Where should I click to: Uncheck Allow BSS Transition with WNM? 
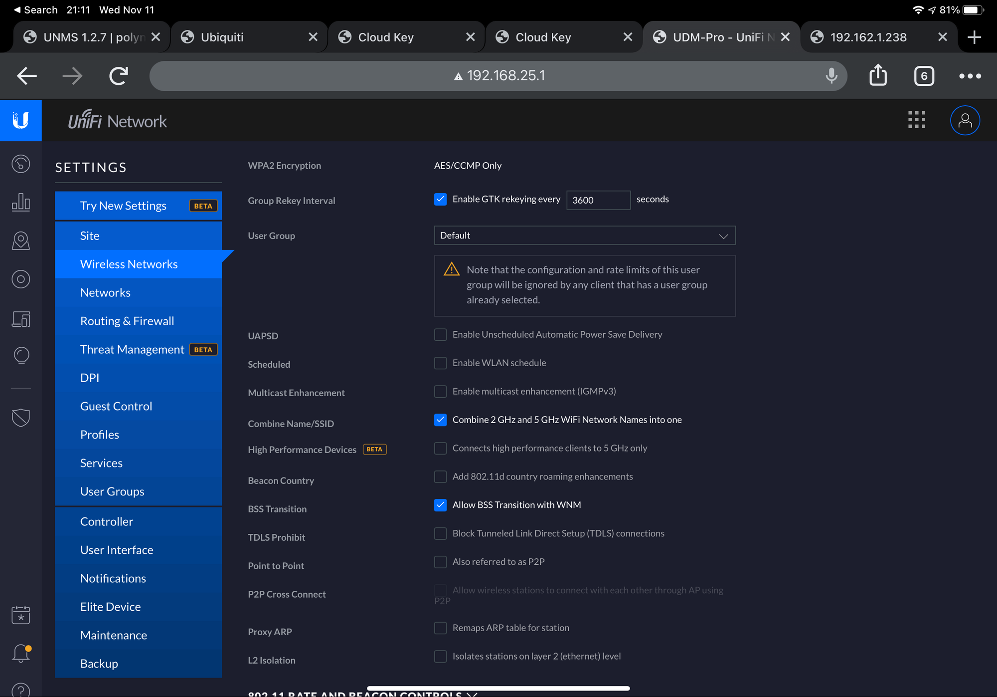point(440,505)
